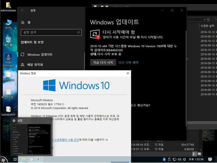Open the Start menu button
217x163 pixels.
point(3,160)
